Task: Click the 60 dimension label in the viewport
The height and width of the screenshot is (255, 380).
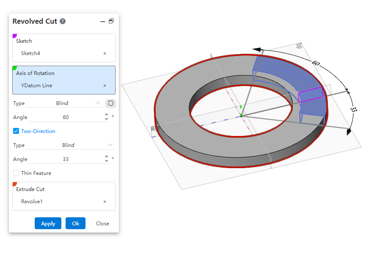Action: [316, 63]
